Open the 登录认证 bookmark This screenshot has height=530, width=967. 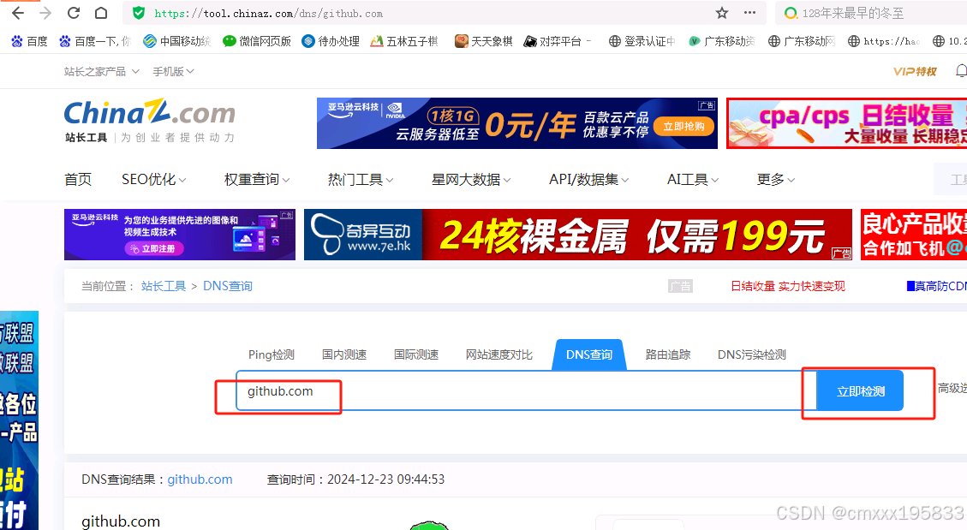[x=642, y=41]
